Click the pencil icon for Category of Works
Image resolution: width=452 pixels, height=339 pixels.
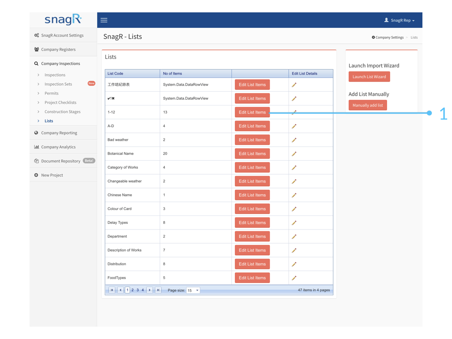point(294,167)
